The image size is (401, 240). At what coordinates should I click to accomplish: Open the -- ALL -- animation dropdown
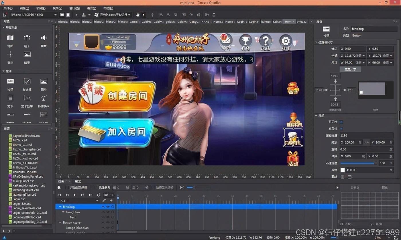pos(78,201)
